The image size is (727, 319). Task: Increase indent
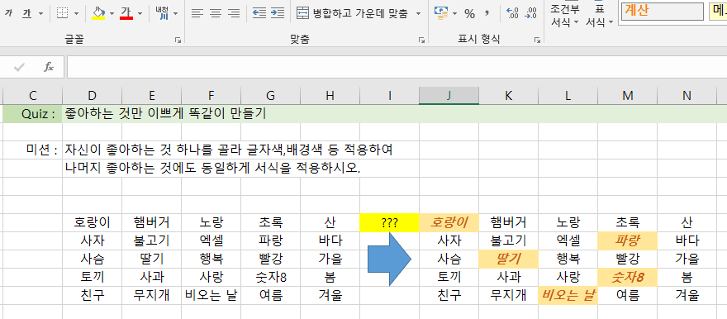click(x=278, y=13)
